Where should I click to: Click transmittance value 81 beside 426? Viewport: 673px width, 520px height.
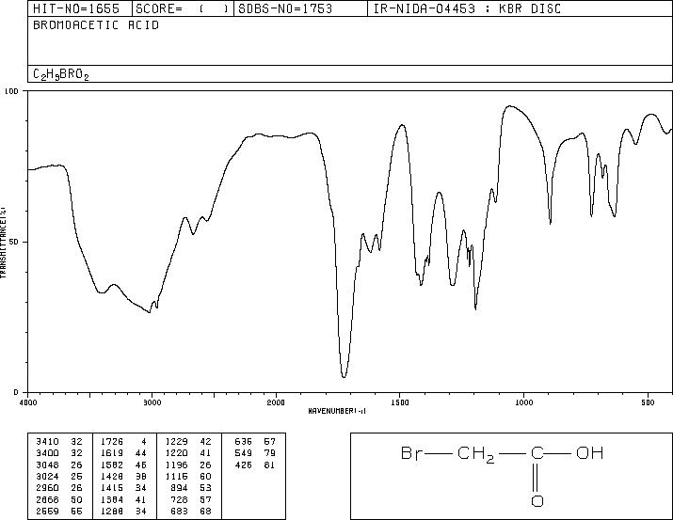[x=269, y=465]
